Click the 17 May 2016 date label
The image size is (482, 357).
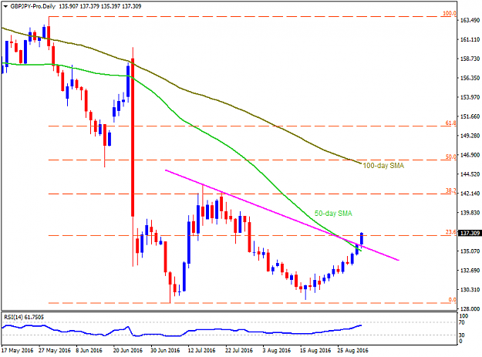click(17, 350)
